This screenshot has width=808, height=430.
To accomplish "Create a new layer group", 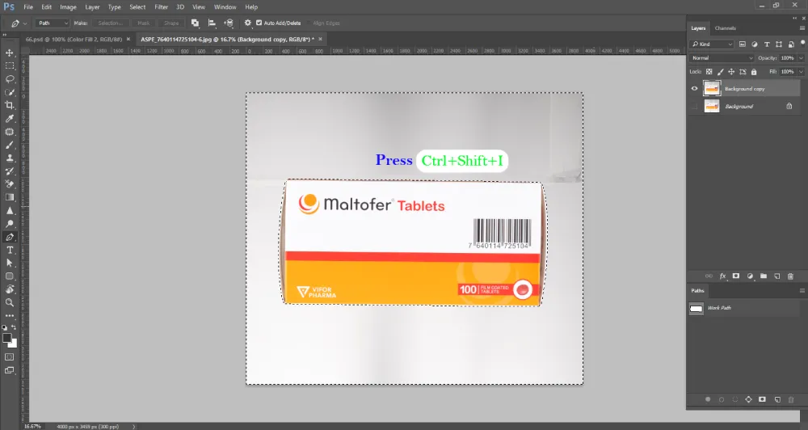I will click(x=764, y=276).
